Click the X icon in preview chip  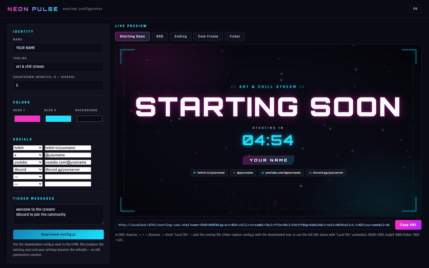pyautogui.click(x=234, y=173)
